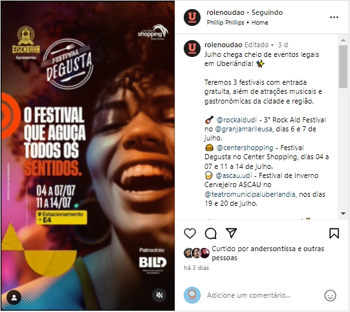The image size is (350, 312).
Task: Open the @granjamarileusa mention
Action: tap(243, 129)
